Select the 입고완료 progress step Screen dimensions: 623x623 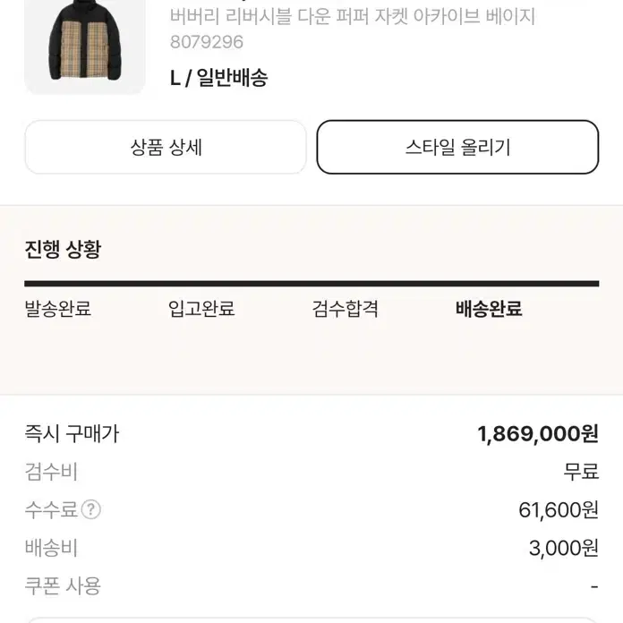click(201, 309)
